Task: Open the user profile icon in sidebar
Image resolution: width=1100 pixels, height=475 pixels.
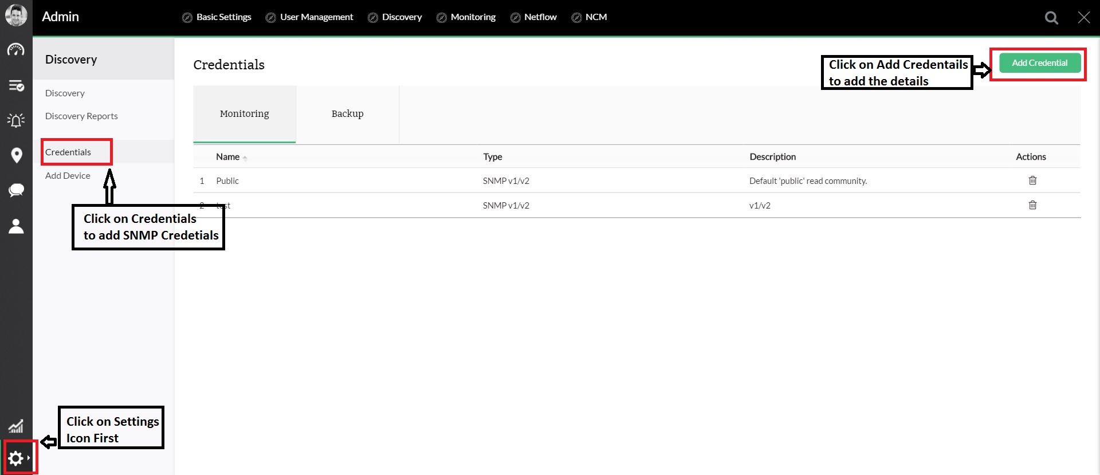Action: [x=16, y=226]
